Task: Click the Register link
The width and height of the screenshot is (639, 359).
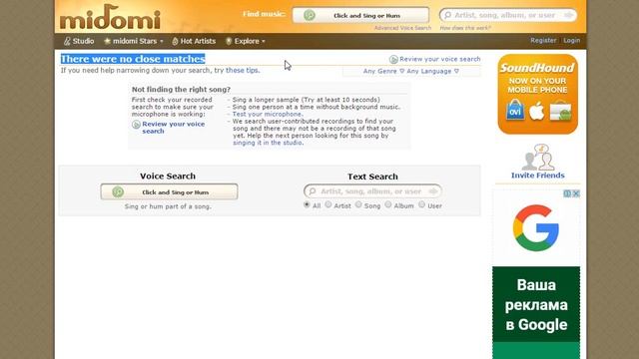Action: (x=543, y=40)
